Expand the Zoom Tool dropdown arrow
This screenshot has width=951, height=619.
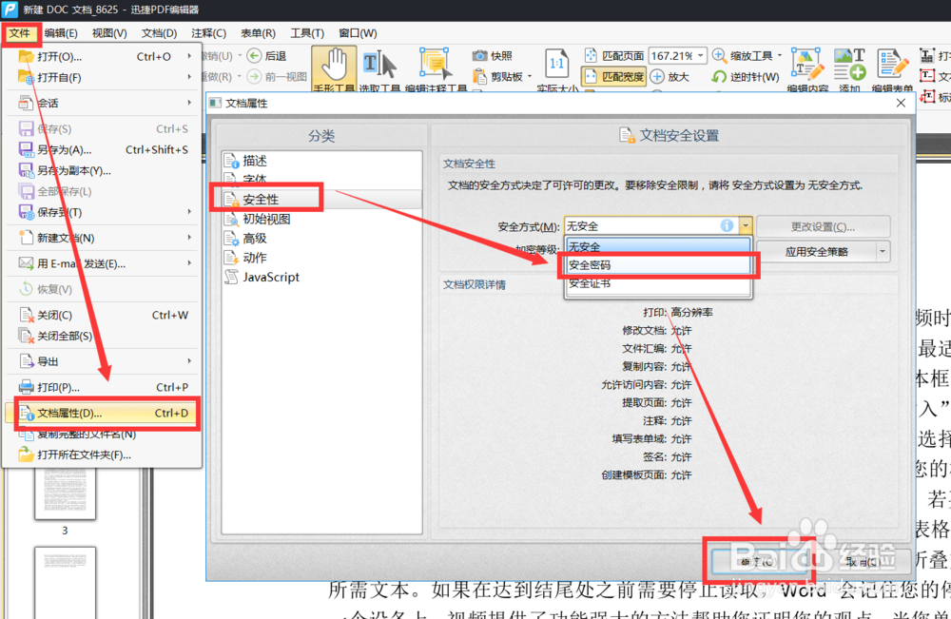780,56
